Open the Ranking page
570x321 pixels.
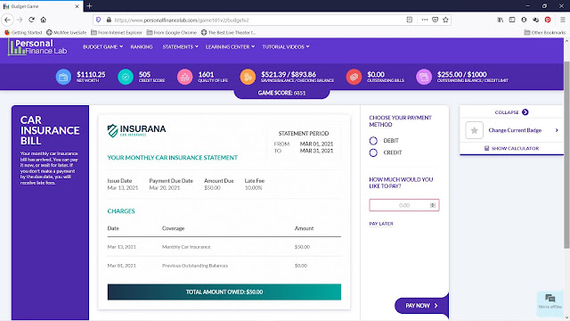pyautogui.click(x=142, y=47)
